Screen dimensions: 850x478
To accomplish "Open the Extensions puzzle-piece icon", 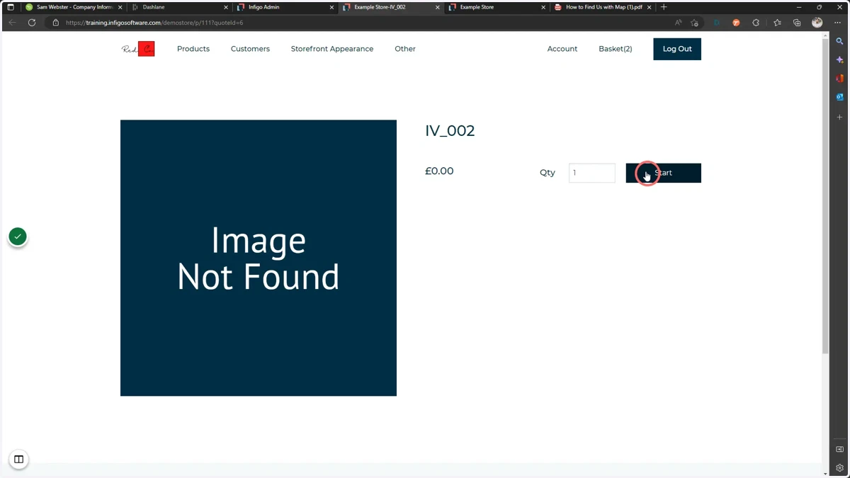I will (x=756, y=23).
